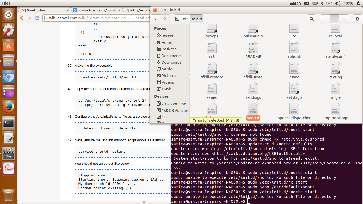Open Terminal from the Ubuntu launcher
This screenshot has height=204, width=363.
[x=9, y=123]
